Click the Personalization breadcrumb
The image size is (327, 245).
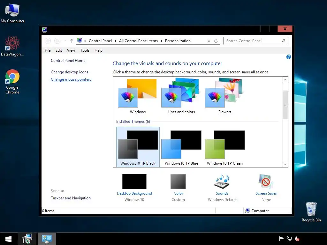pyautogui.click(x=178, y=41)
